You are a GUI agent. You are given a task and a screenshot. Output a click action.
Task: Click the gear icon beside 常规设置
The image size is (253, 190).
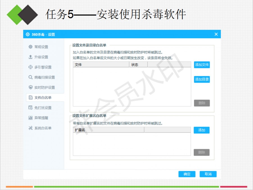tap(31, 47)
